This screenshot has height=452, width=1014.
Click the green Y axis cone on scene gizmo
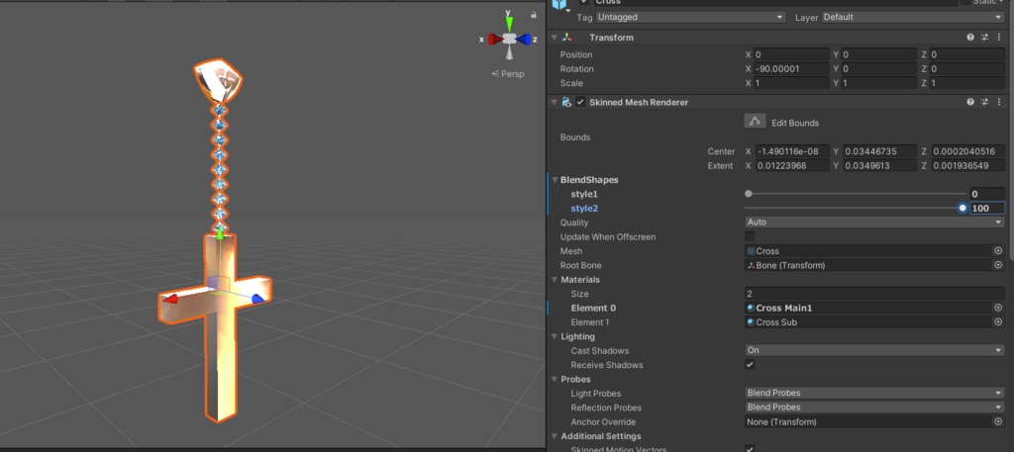pos(510,24)
